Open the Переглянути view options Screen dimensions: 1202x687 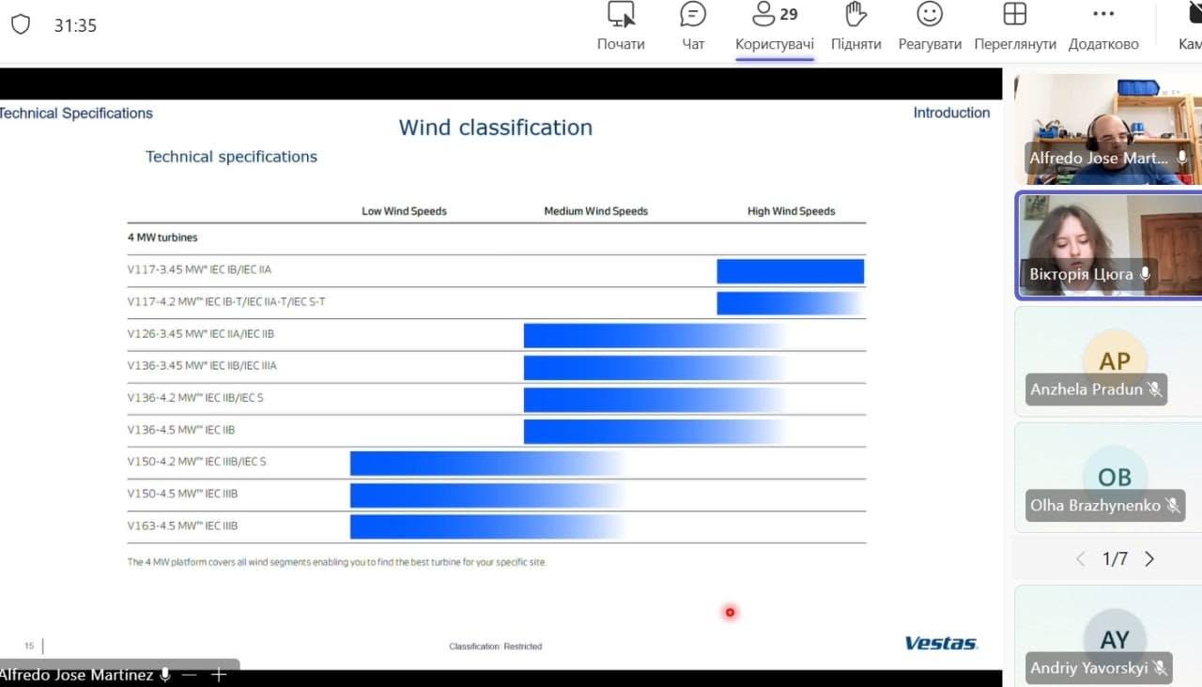coord(1015,27)
